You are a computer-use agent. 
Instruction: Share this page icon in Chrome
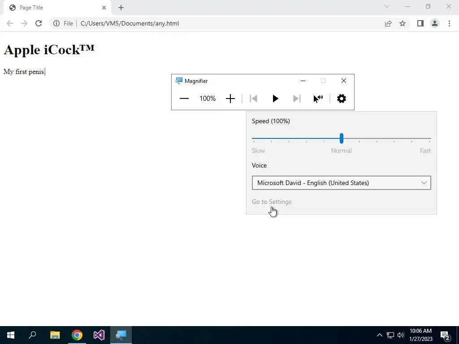(388, 23)
